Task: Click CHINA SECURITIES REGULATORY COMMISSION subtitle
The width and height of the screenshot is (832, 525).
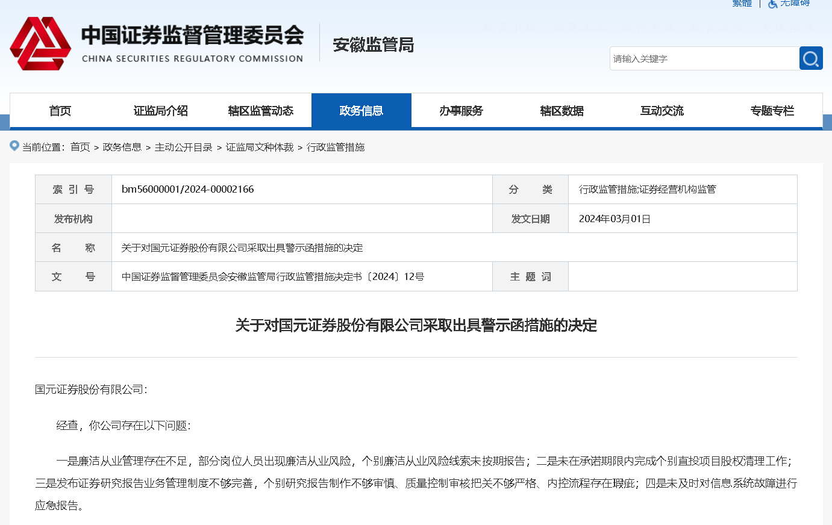Action: tap(192, 58)
